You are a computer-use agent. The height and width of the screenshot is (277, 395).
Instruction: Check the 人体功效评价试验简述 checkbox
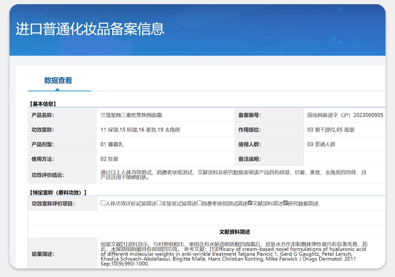[x=103, y=203]
